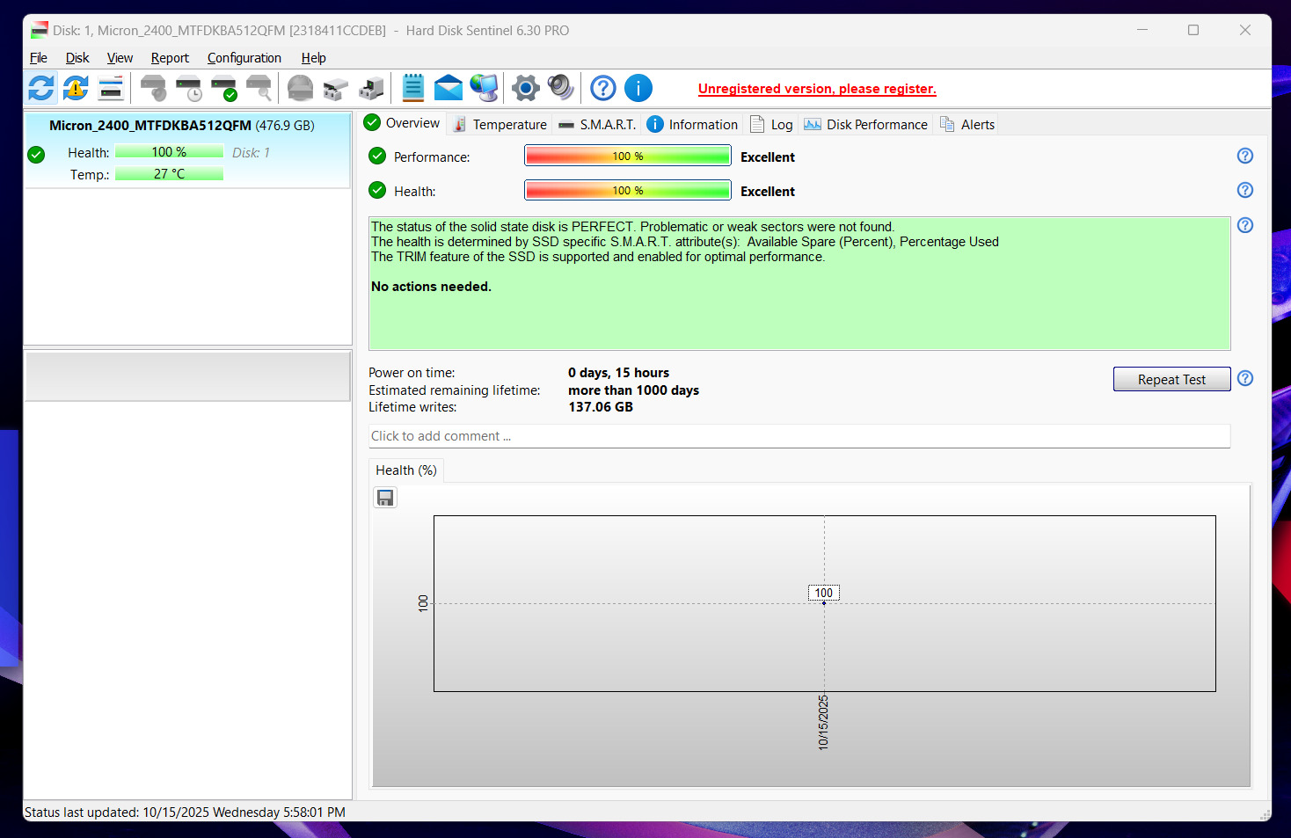Image resolution: width=1291 pixels, height=838 pixels.
Task: Click the disk-with-clock test toolbar icon
Action: pyautogui.click(x=188, y=88)
